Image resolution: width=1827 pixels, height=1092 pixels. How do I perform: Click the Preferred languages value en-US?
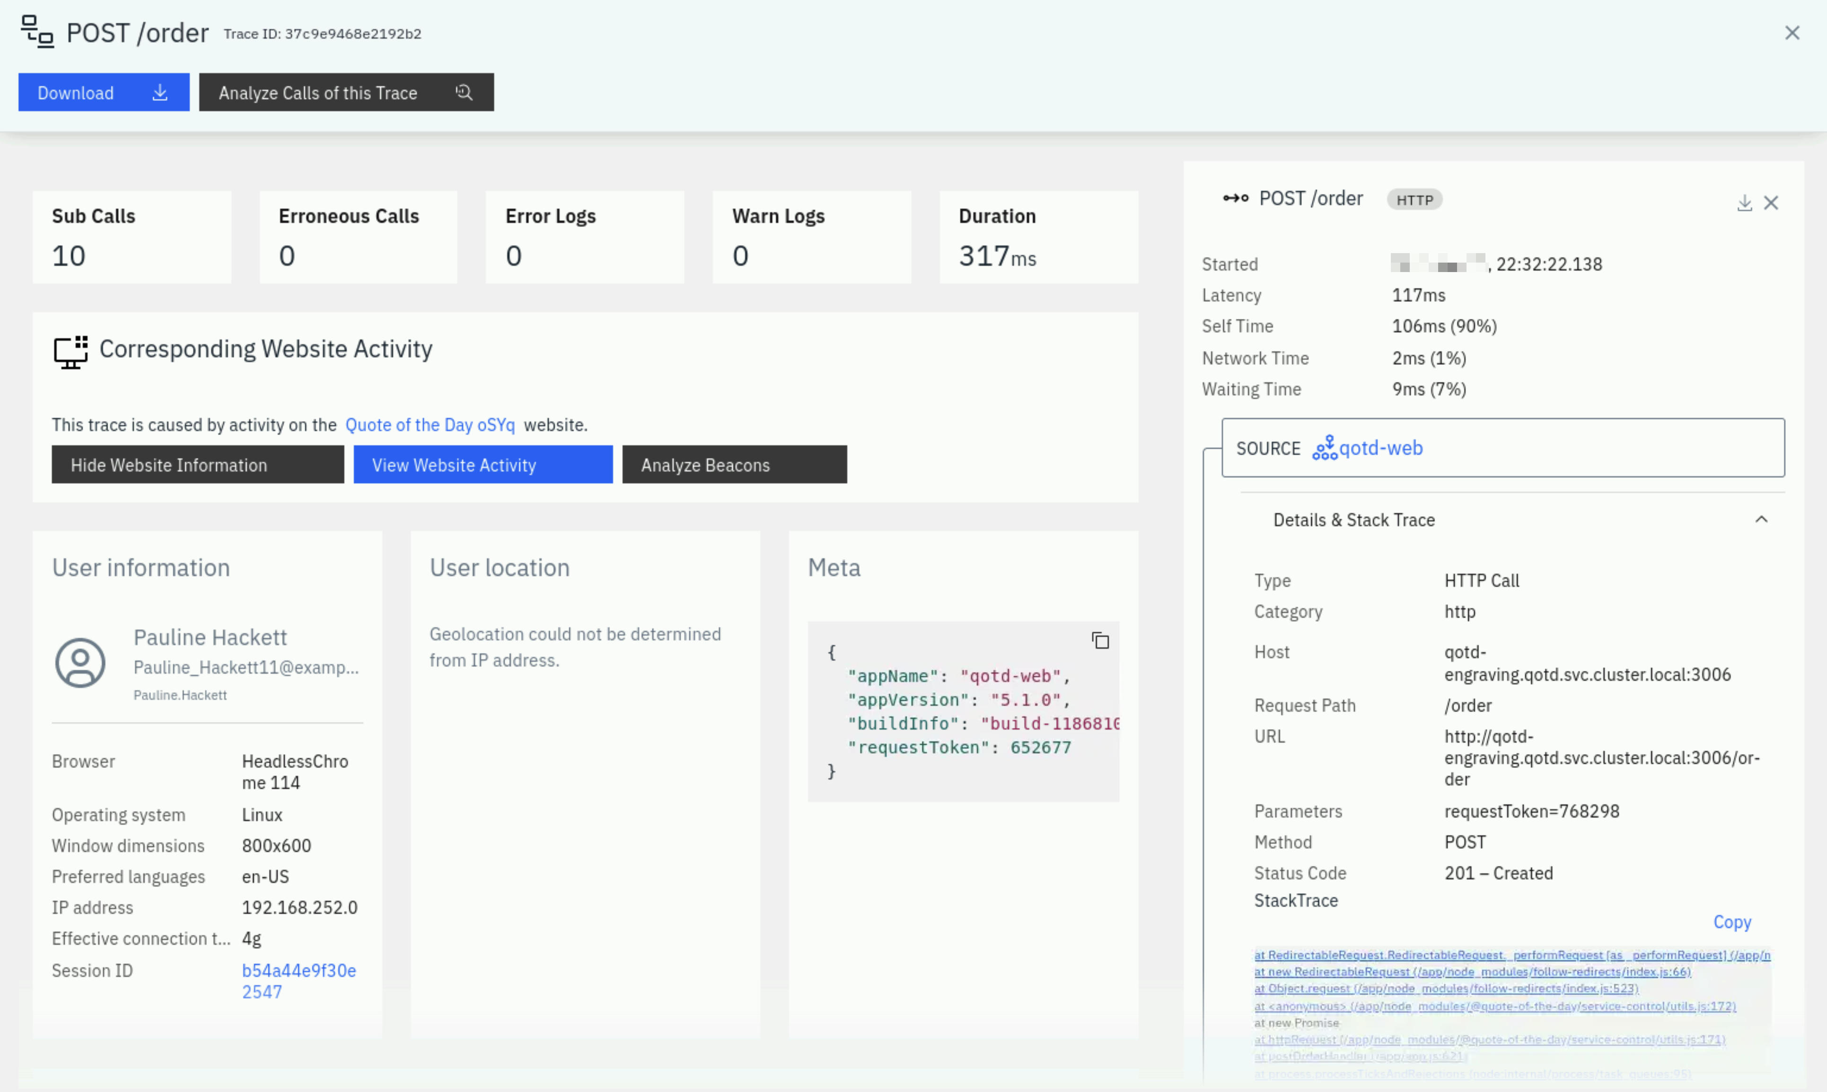click(x=265, y=876)
